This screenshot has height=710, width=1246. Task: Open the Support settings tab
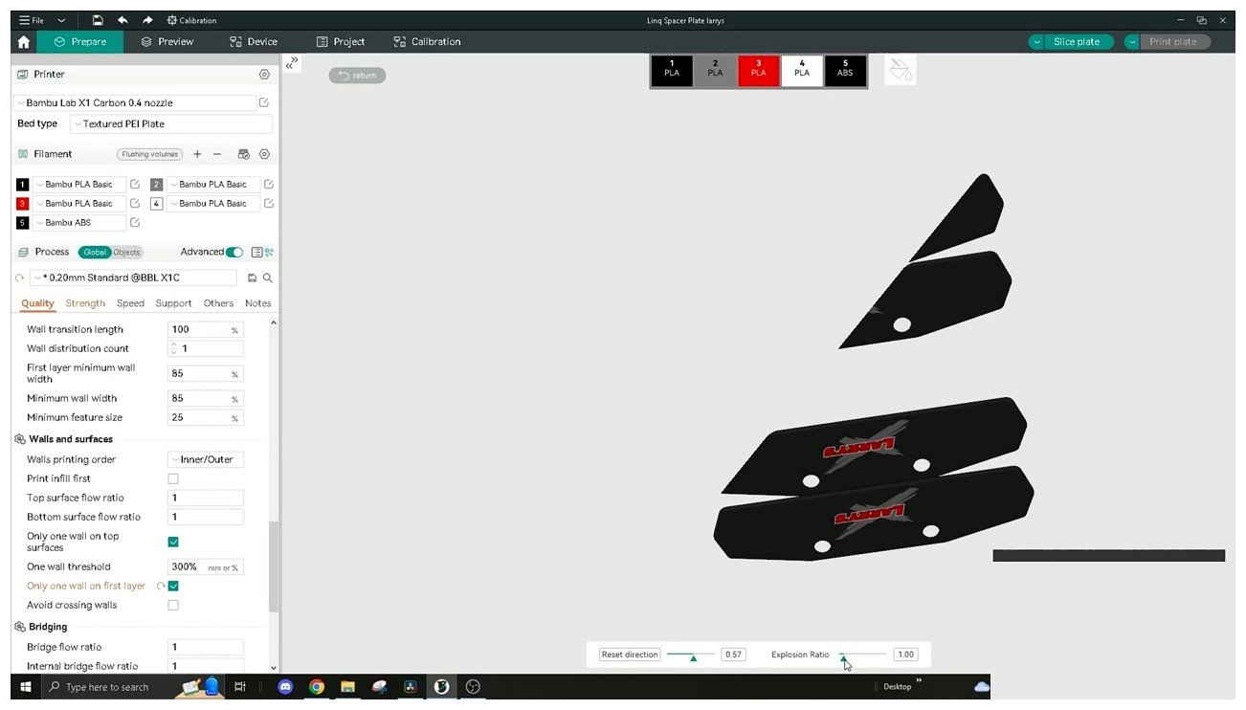pyautogui.click(x=173, y=303)
